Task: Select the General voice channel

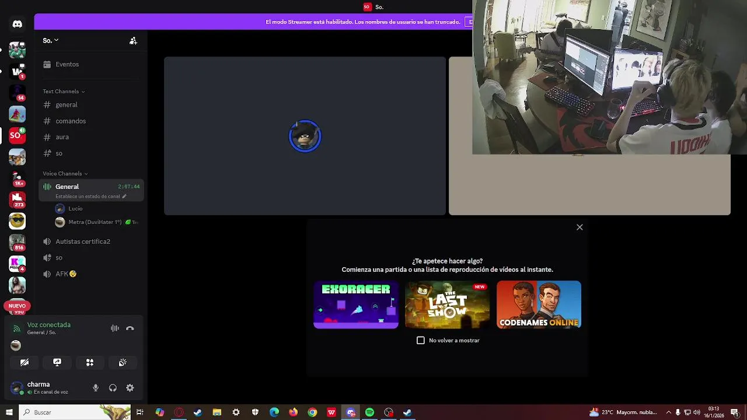Action: pyautogui.click(x=90, y=187)
